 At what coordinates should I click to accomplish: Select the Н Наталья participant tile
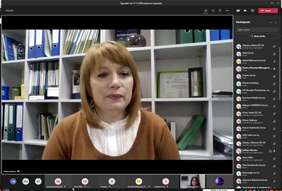(x=112, y=181)
